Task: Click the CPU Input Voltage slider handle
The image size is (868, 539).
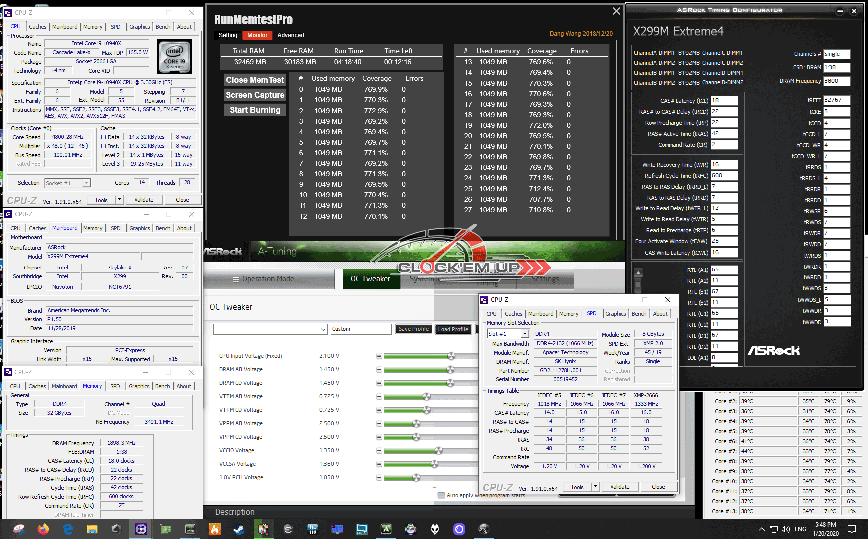Action: 451,356
